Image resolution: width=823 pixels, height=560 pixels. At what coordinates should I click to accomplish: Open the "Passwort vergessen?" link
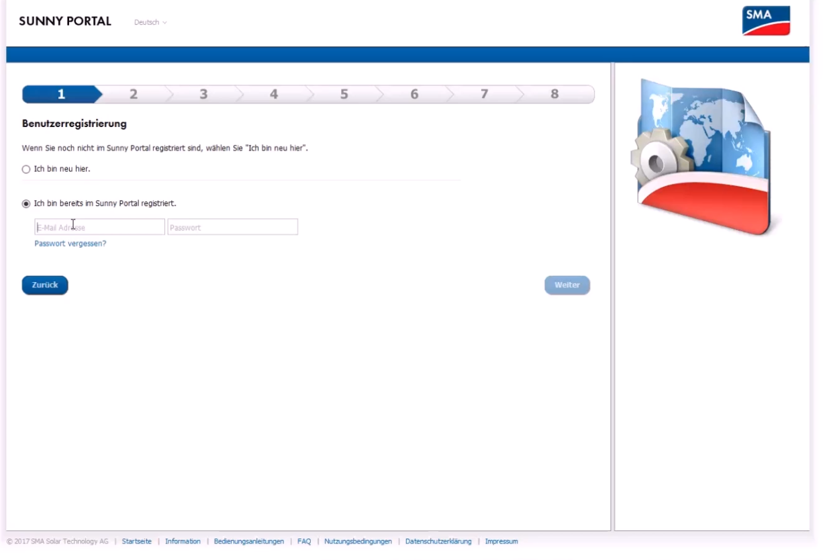pyautogui.click(x=70, y=244)
